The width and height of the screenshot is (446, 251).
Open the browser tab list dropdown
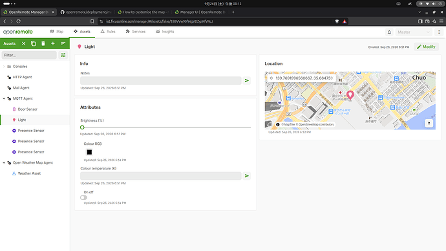pyautogui.click(x=419, y=12)
